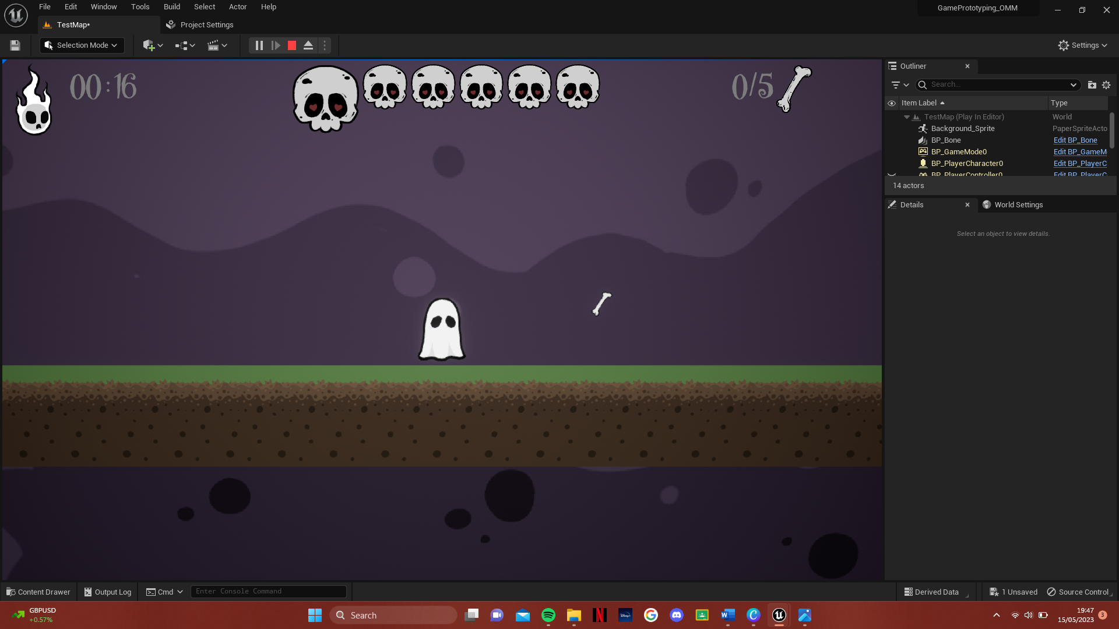1119x629 pixels.
Task: Toggle the visibility eye column header
Action: point(892,103)
